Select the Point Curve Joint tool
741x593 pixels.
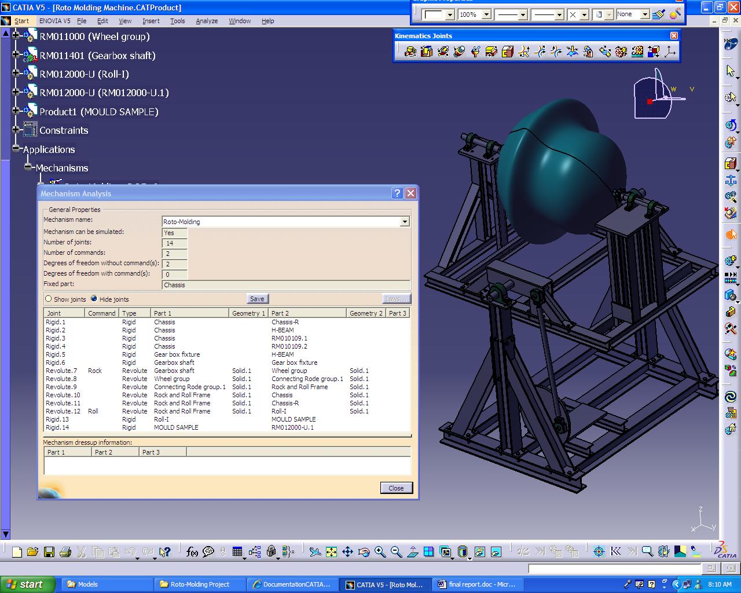[524, 52]
